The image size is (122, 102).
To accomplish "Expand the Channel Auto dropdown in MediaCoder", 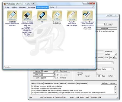I will 112,69.
